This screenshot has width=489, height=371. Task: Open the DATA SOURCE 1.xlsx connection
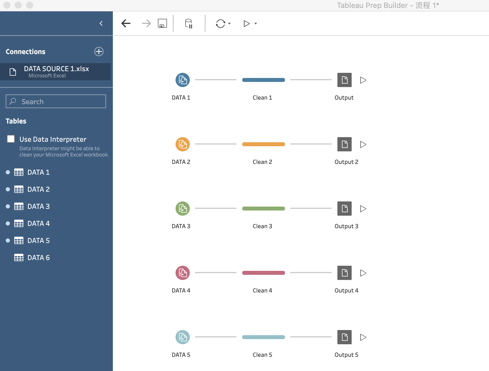coord(56,72)
